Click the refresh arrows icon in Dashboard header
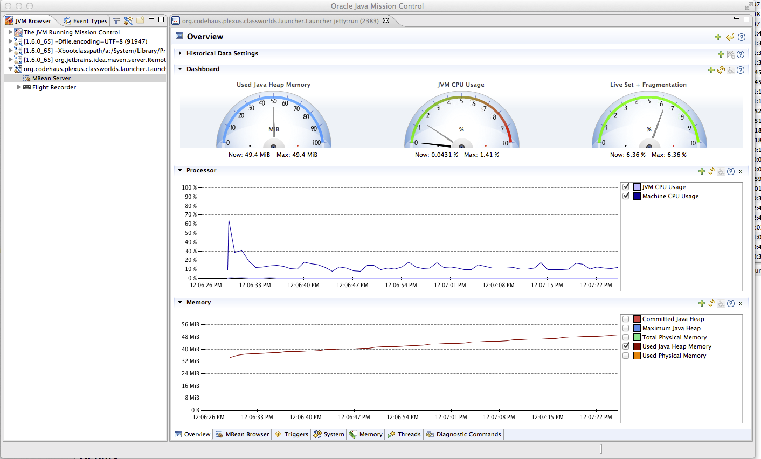 (721, 70)
